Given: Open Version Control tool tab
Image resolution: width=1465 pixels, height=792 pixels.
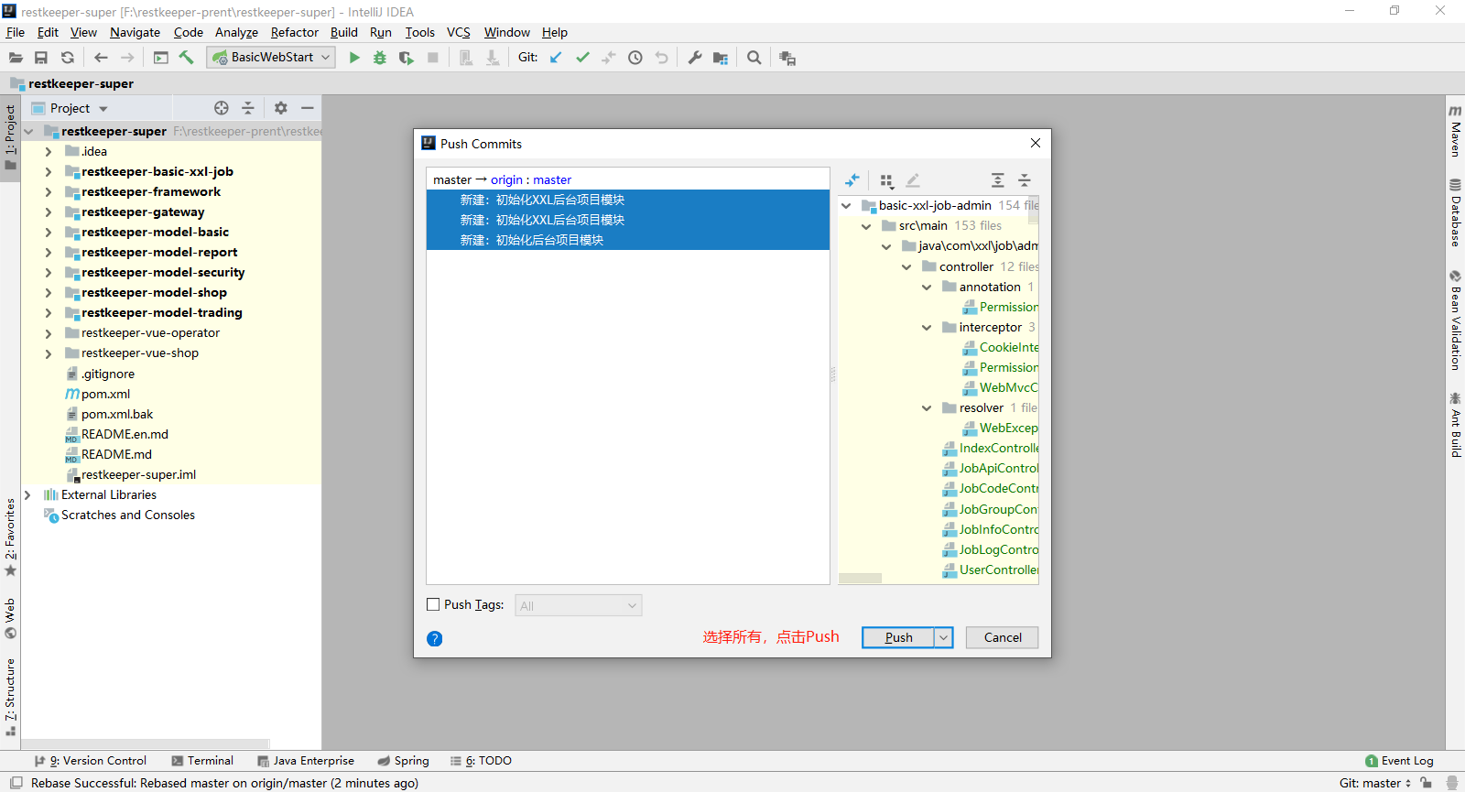Looking at the screenshot, I should [x=91, y=761].
